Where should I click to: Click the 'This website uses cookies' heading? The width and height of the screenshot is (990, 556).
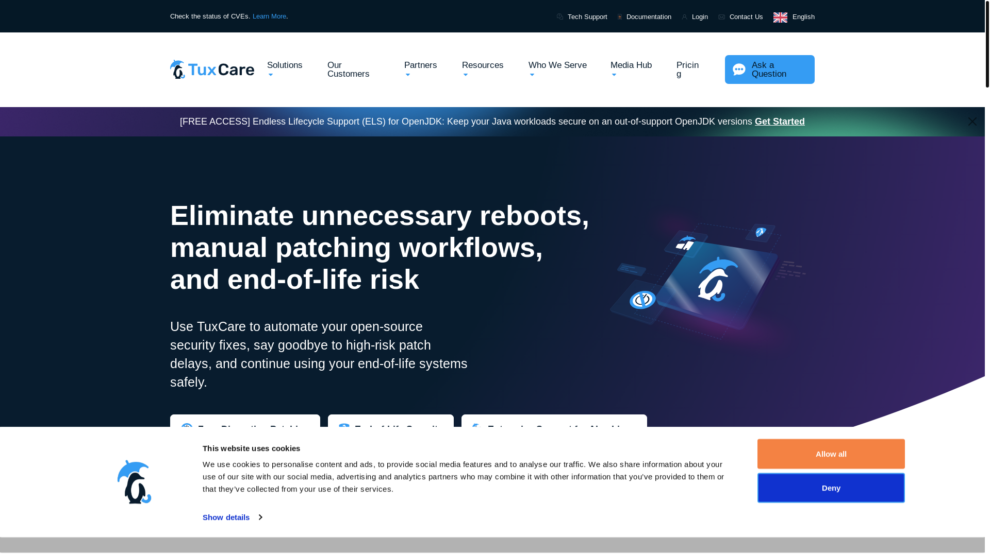pos(252,448)
